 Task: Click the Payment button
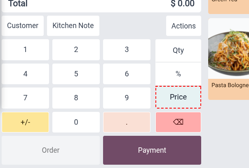(152, 150)
